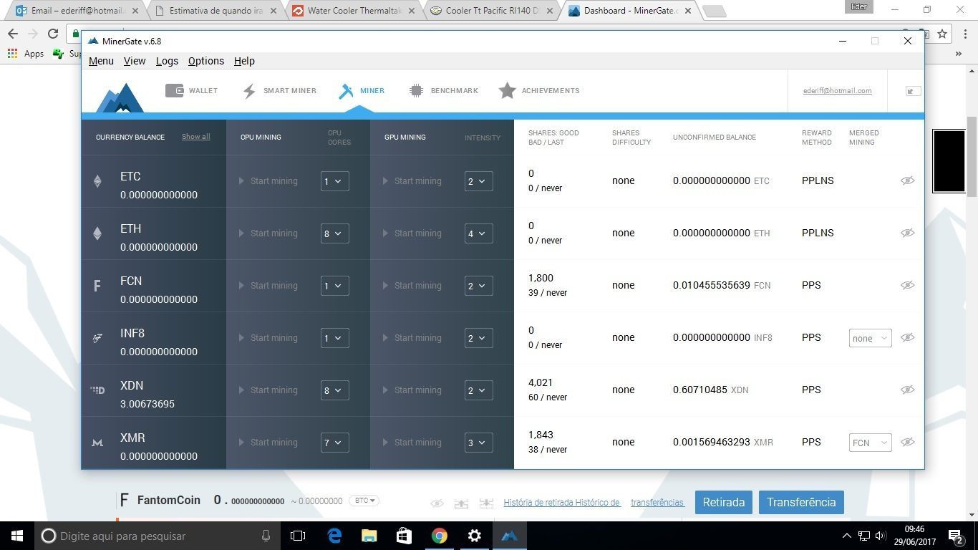Click the compact view icon near email
Image resolution: width=978 pixels, height=550 pixels.
pyautogui.click(x=913, y=91)
